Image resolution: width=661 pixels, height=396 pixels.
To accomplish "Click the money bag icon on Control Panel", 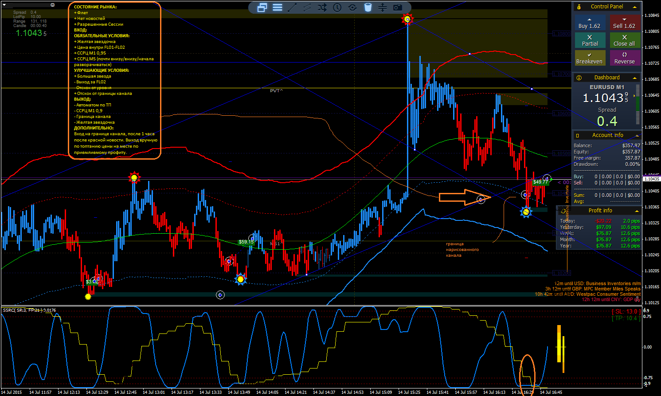I will pos(579,7).
